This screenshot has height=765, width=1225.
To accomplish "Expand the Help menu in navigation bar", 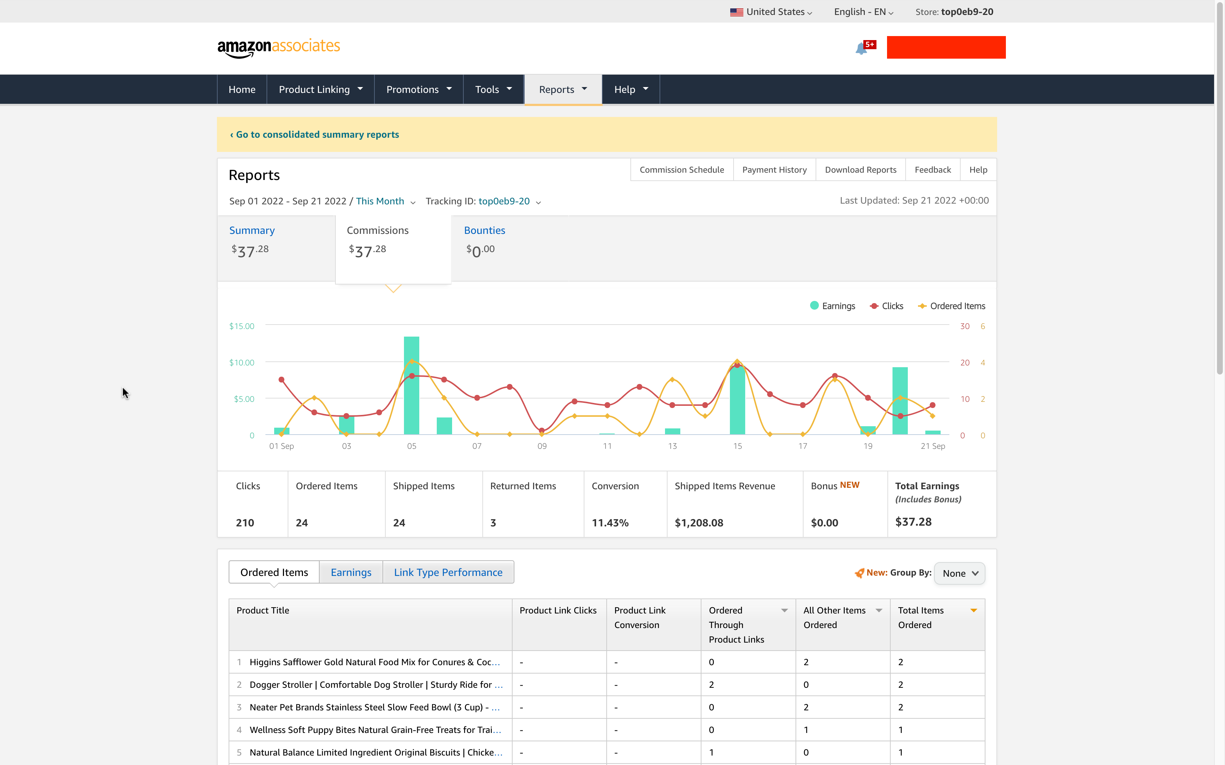I will pyautogui.click(x=631, y=90).
